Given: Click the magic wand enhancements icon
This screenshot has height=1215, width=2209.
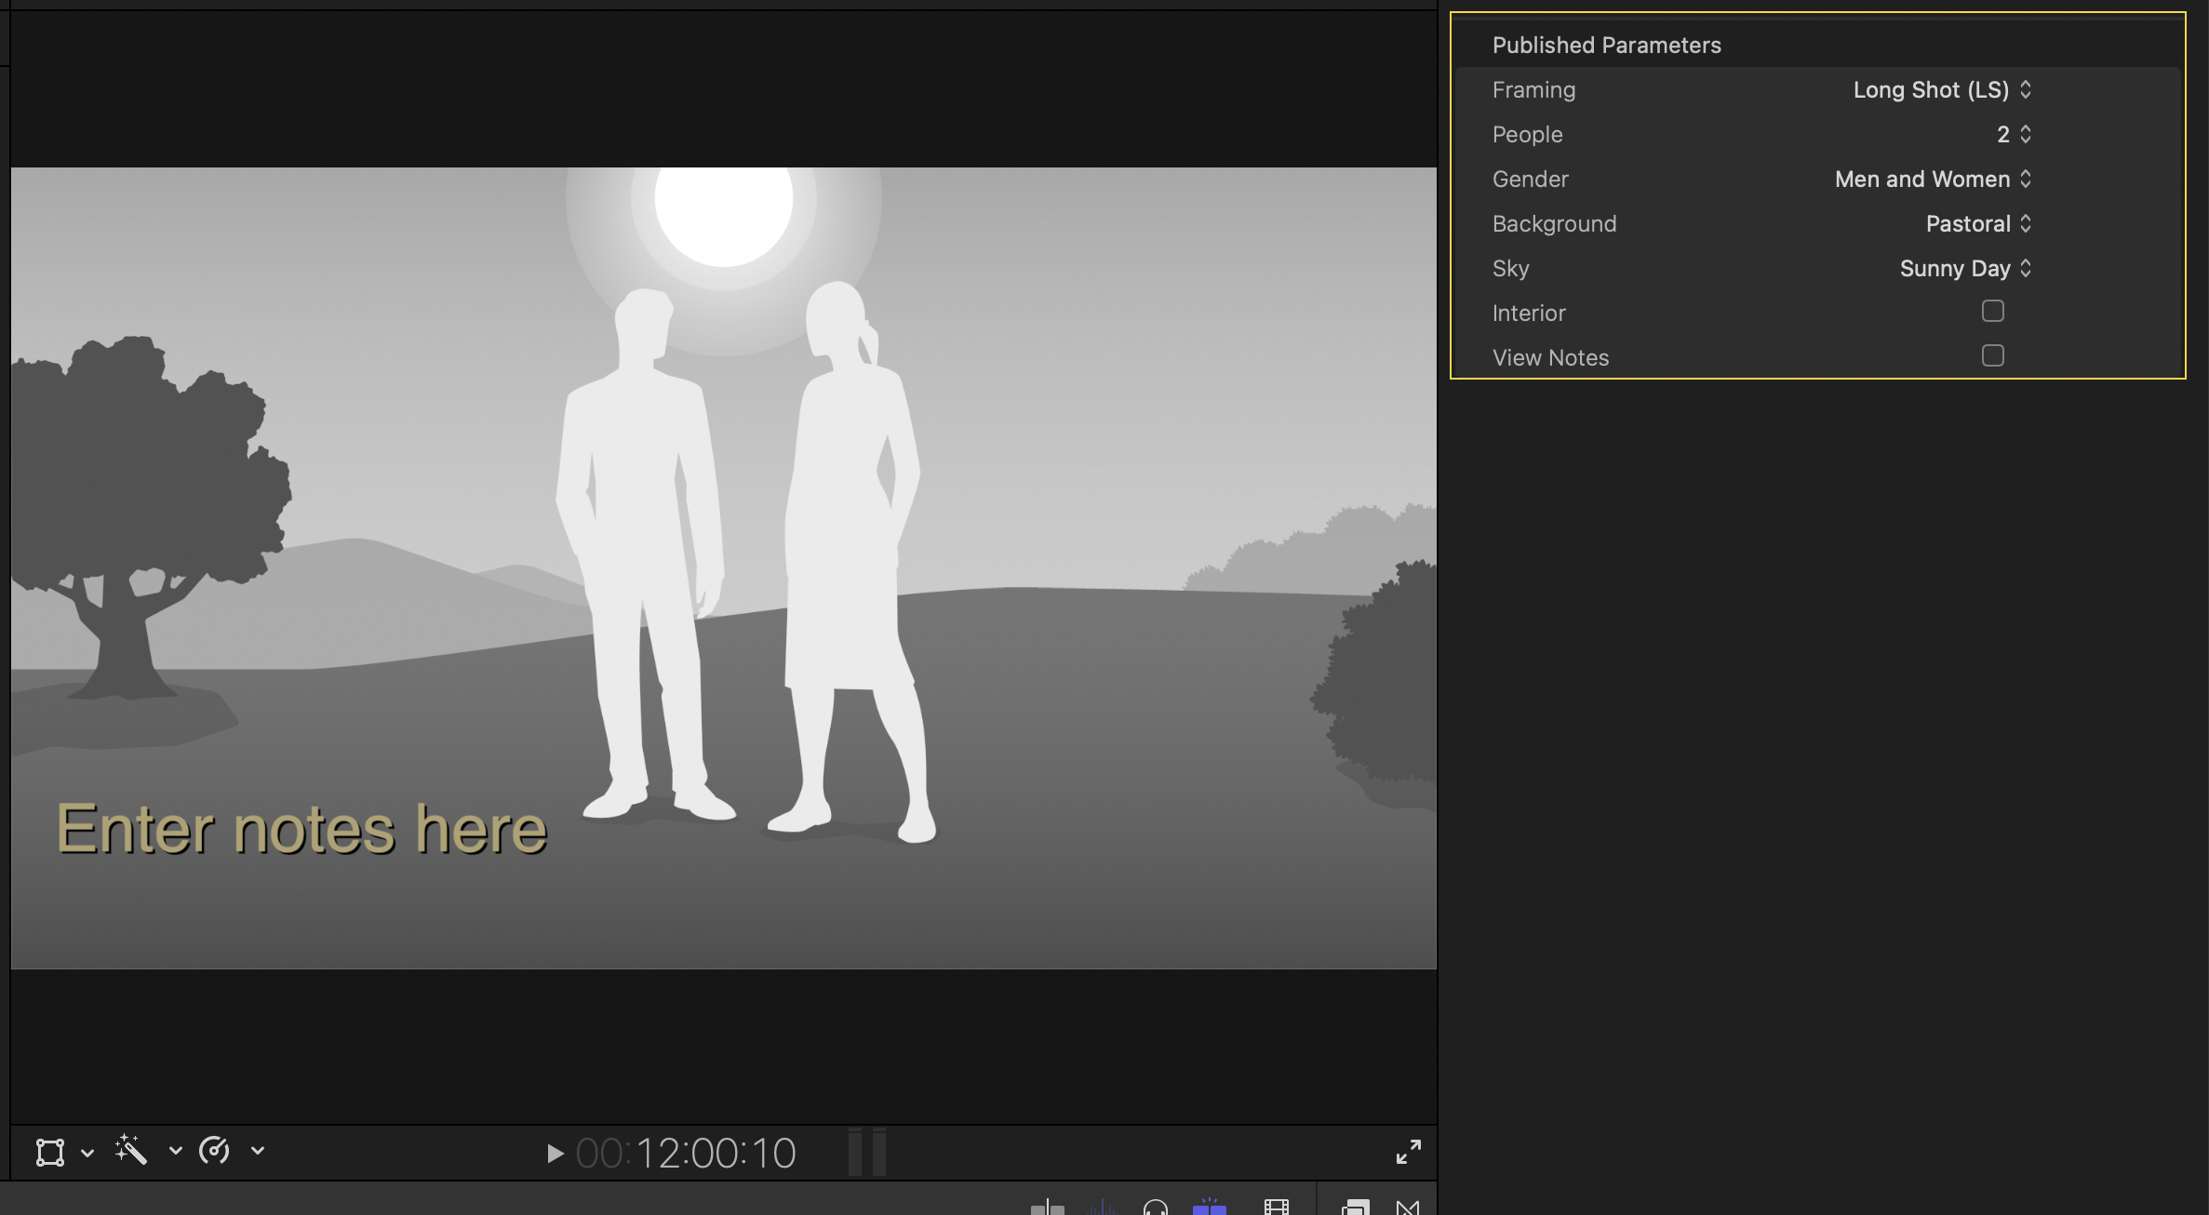Looking at the screenshot, I should pos(131,1151).
